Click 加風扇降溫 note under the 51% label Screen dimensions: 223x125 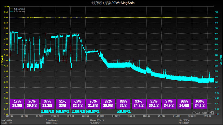63,111
